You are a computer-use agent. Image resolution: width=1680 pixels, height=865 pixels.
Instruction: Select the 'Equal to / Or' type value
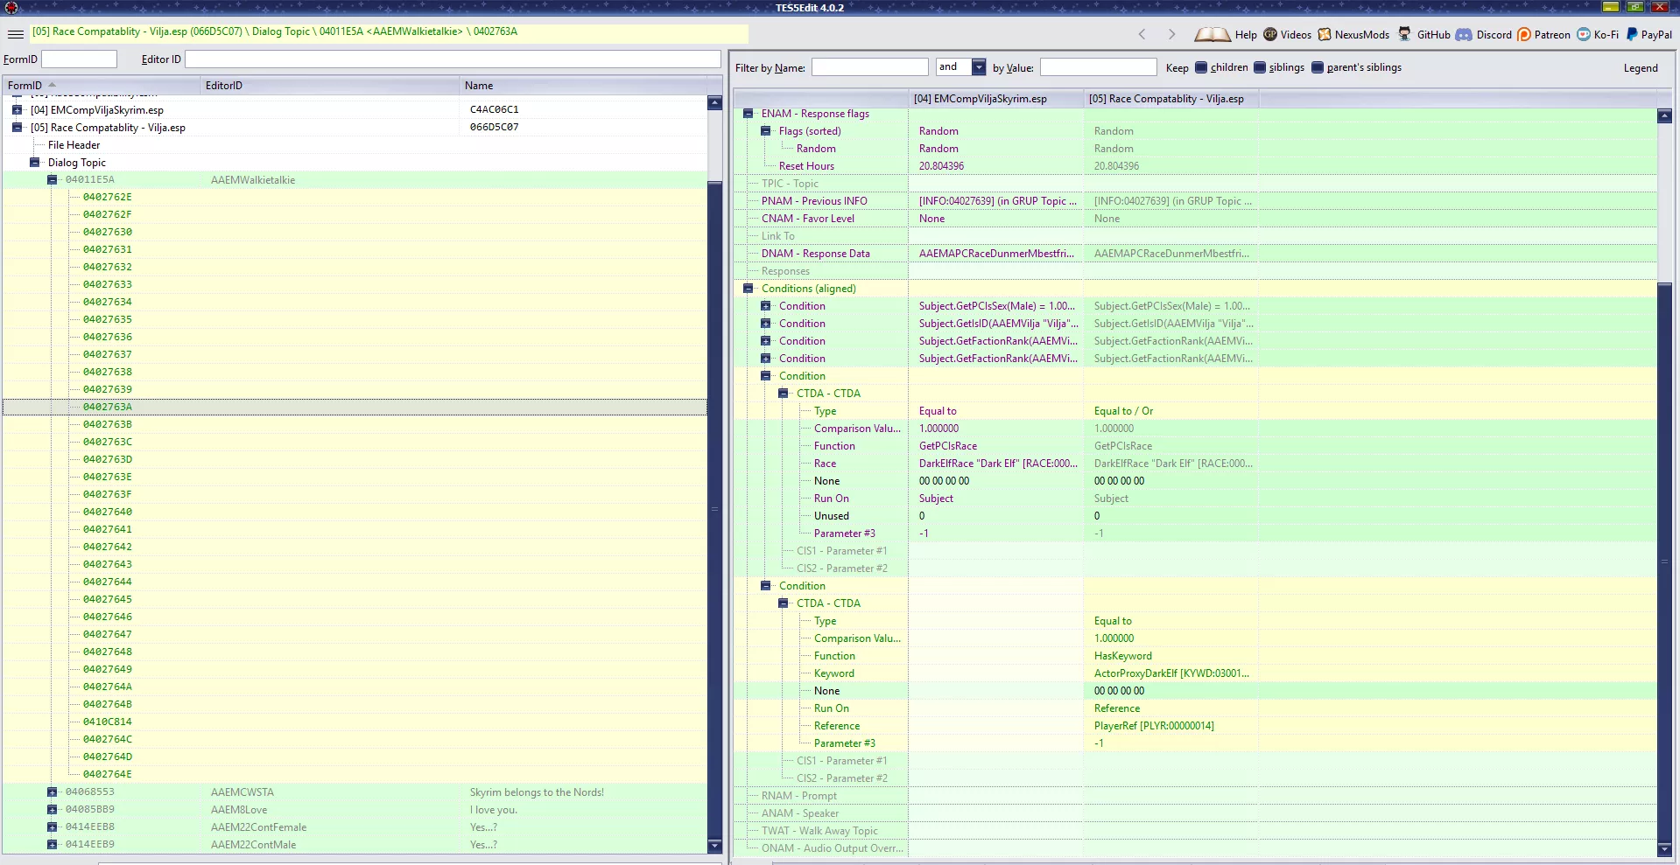[x=1123, y=411]
